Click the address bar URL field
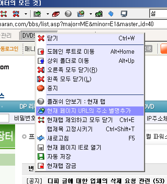The width and height of the screenshot is (167, 184). [83, 24]
